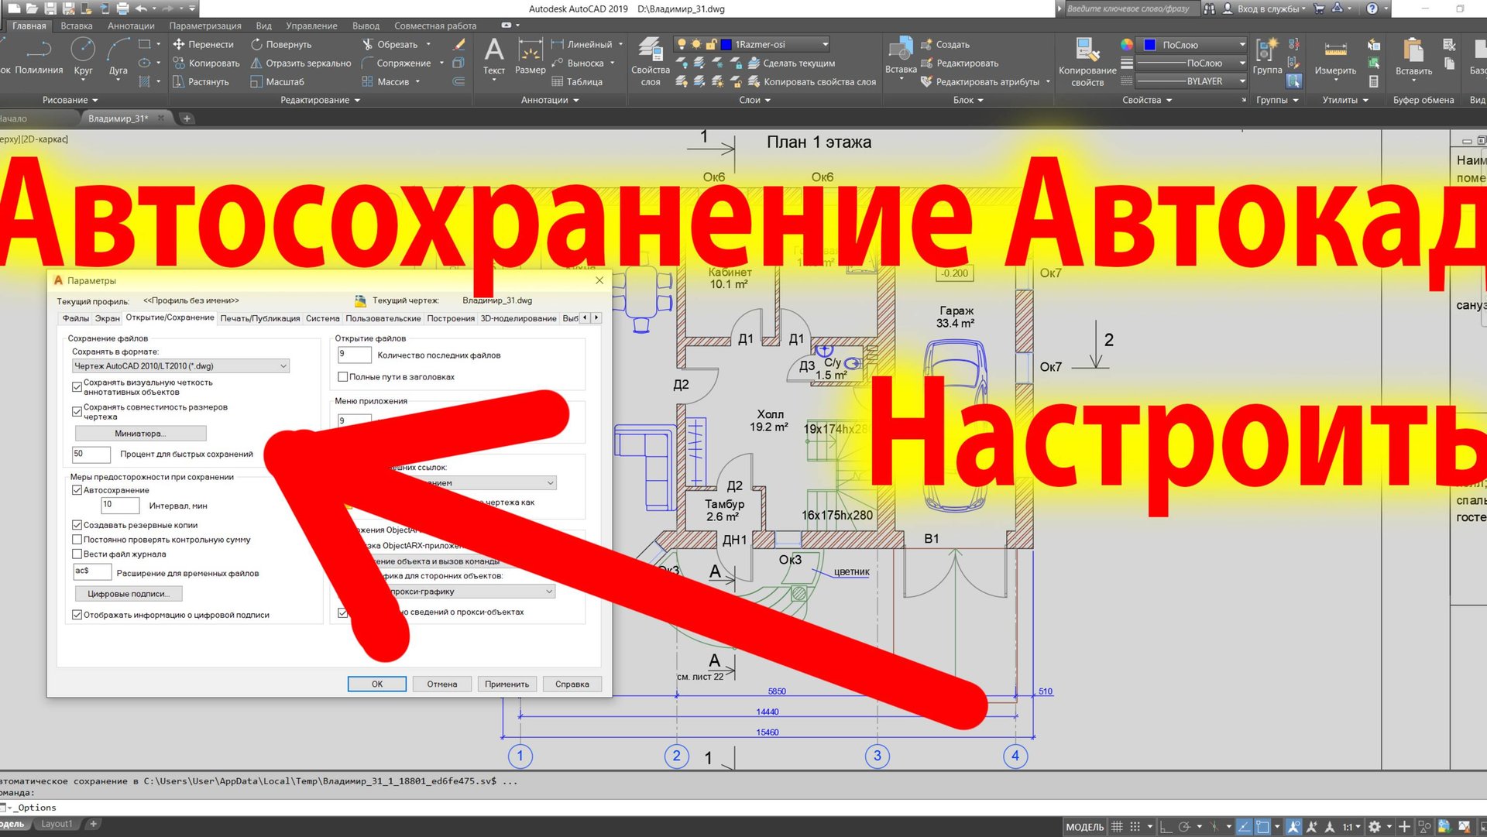Toggle the grid display icon in status bar
Screen dimensions: 1487x837
pyautogui.click(x=1117, y=826)
